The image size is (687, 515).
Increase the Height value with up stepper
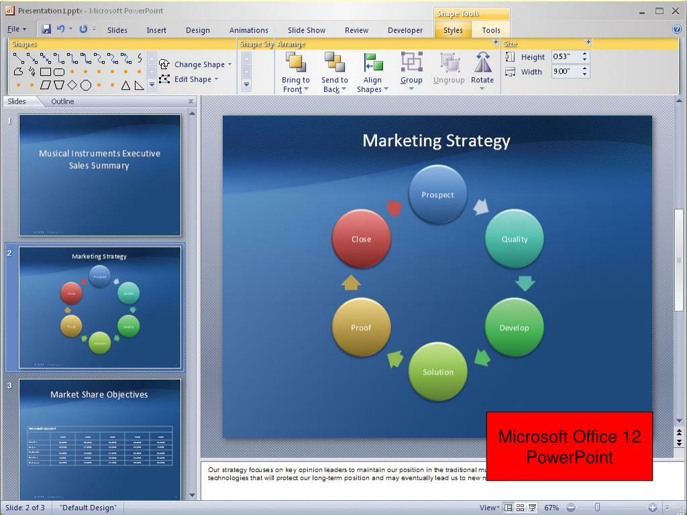584,54
